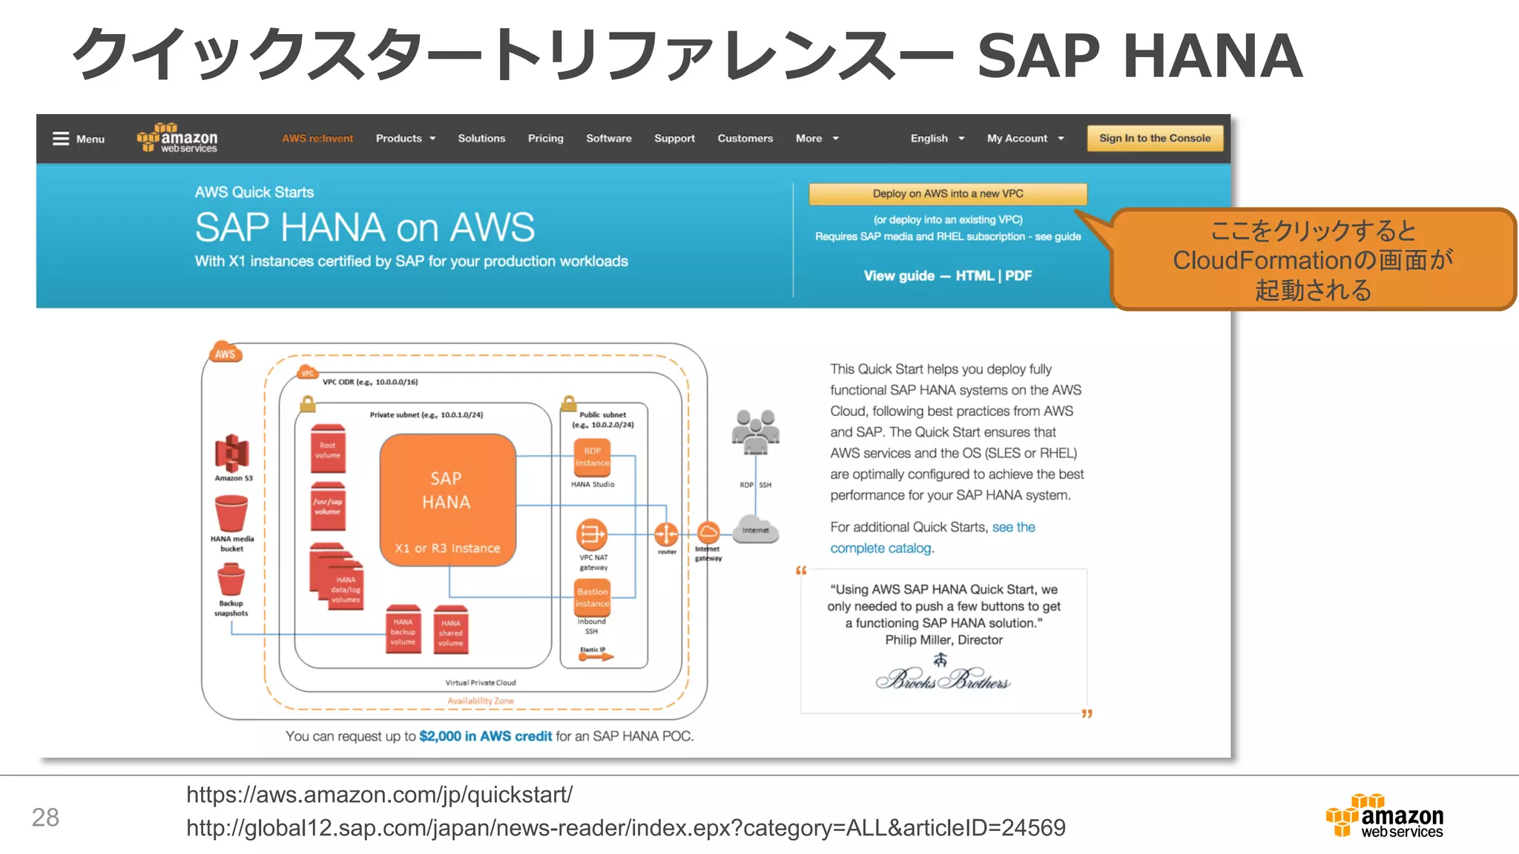
Task: Click Deploy on AWS into a new VPC
Action: (x=948, y=193)
